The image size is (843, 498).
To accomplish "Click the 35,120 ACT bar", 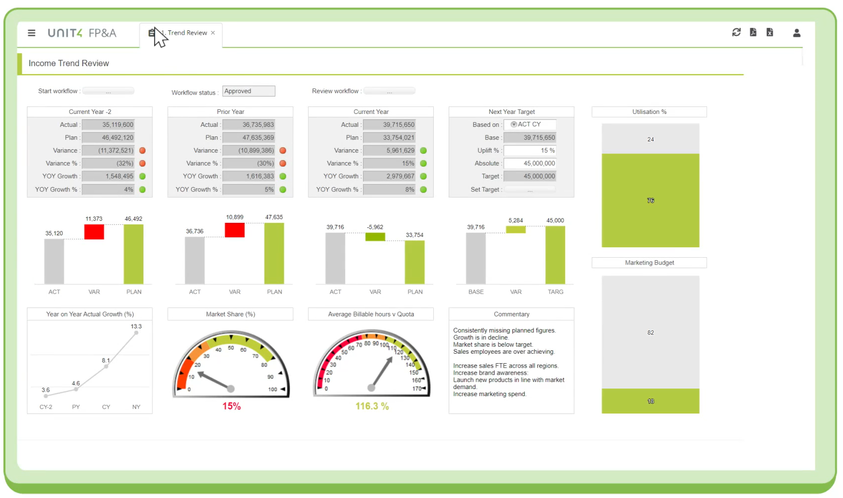I will tap(54, 261).
